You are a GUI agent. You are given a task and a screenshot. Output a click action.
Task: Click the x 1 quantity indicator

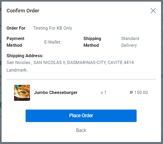tap(103, 92)
